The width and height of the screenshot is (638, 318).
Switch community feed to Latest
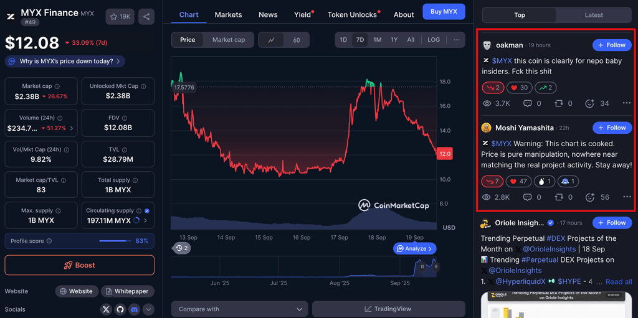pyautogui.click(x=594, y=15)
